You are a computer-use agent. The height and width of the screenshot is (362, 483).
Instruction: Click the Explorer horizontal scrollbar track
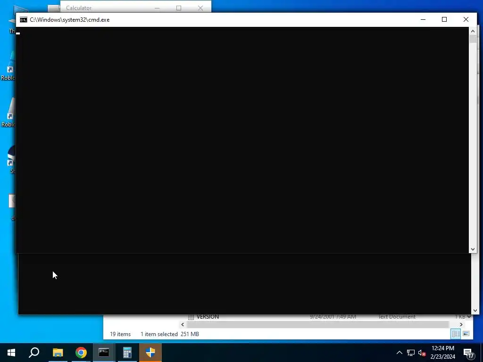click(x=318, y=324)
